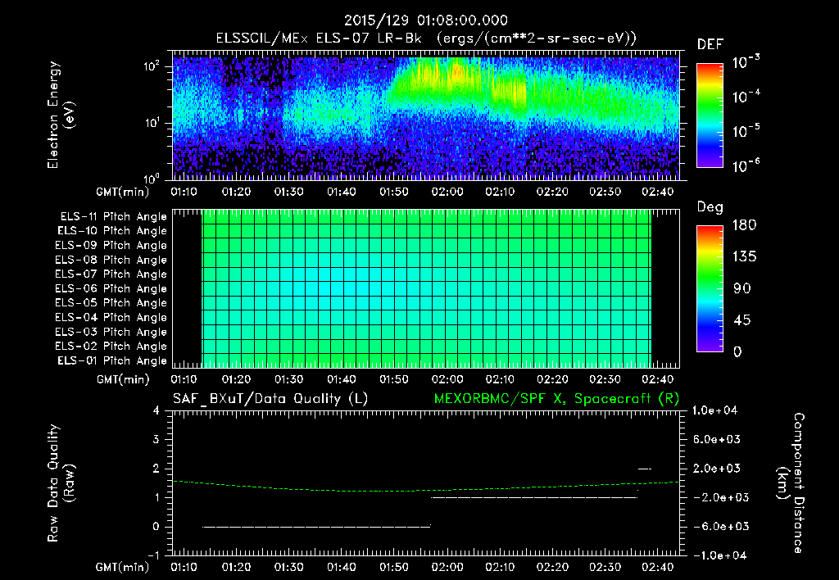839x580 pixels.
Task: Click the SAF_BXuT/Data Quality (L) legend text
Action: tap(270, 399)
